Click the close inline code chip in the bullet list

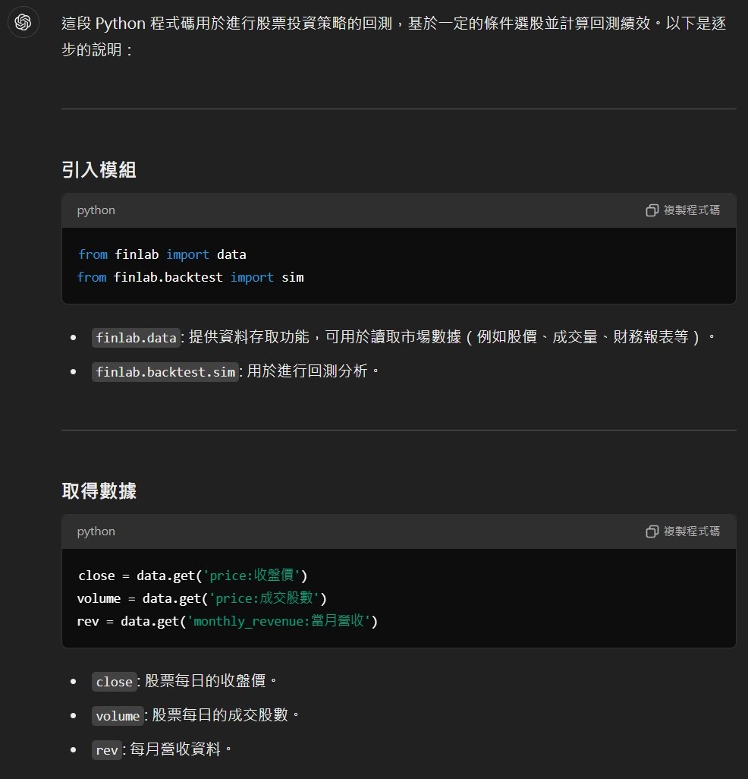click(115, 682)
